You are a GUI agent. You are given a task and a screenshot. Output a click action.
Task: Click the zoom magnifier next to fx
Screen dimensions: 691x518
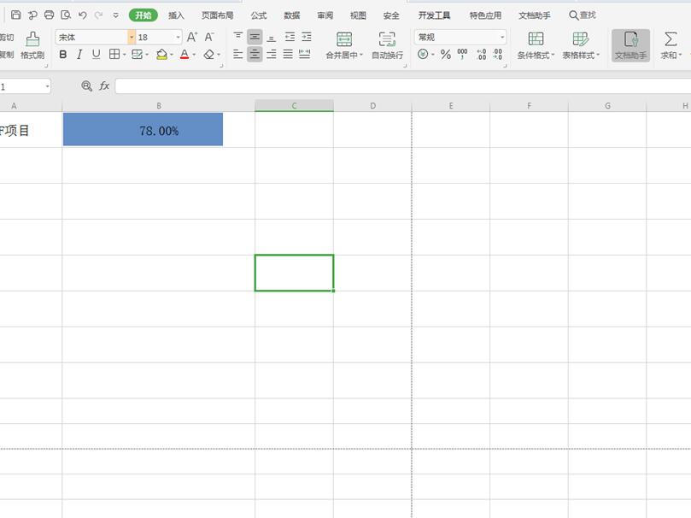(87, 86)
